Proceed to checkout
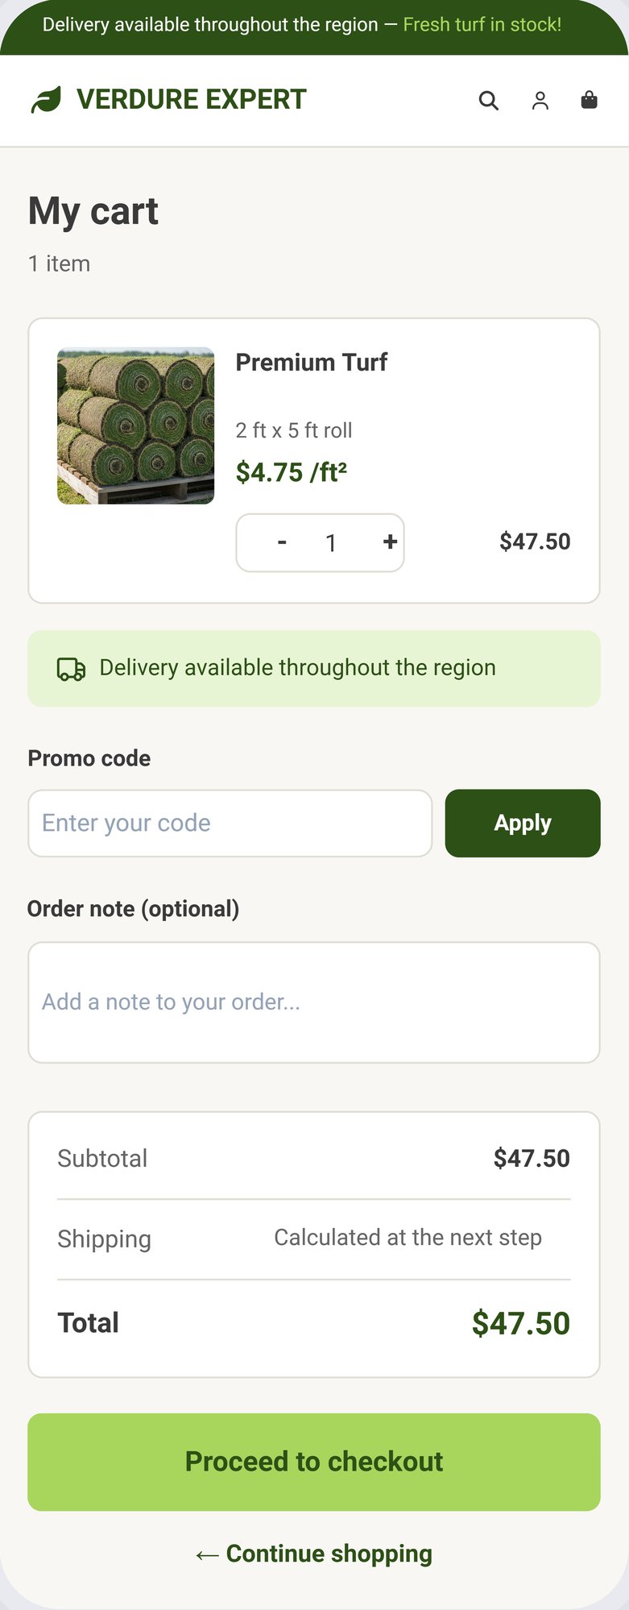The image size is (629, 1610). 314,1463
